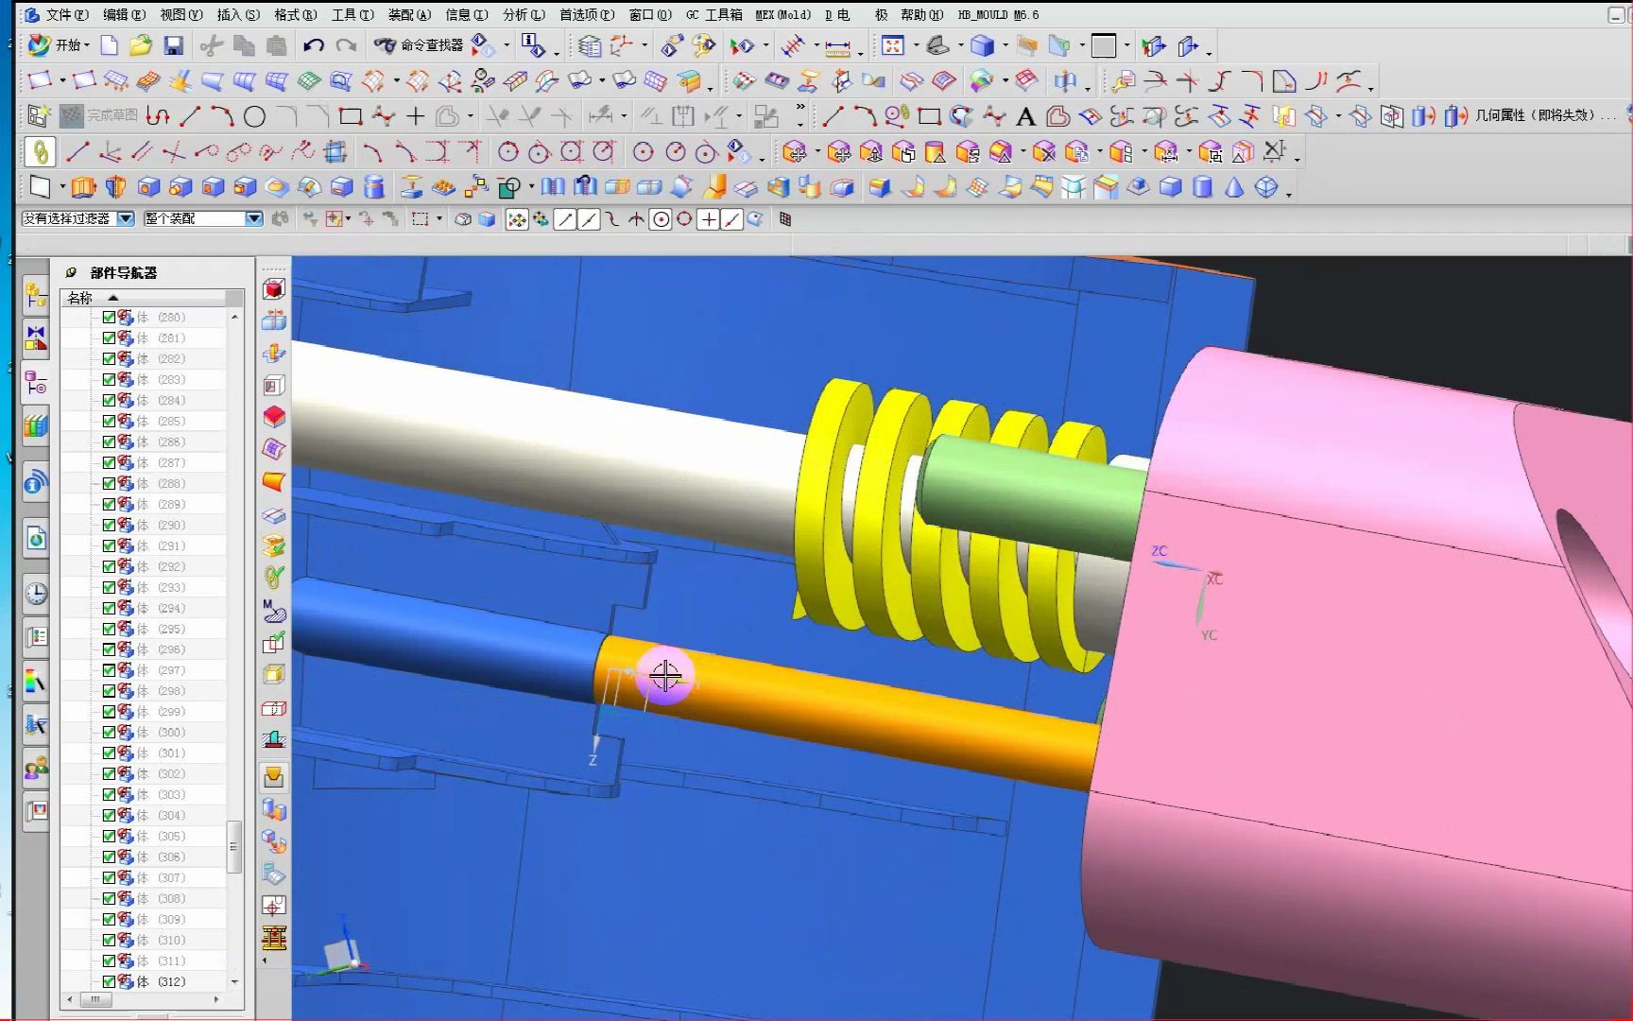This screenshot has height=1021, width=1633.
Task: Open the 开始 start button
Action: pyautogui.click(x=59, y=45)
